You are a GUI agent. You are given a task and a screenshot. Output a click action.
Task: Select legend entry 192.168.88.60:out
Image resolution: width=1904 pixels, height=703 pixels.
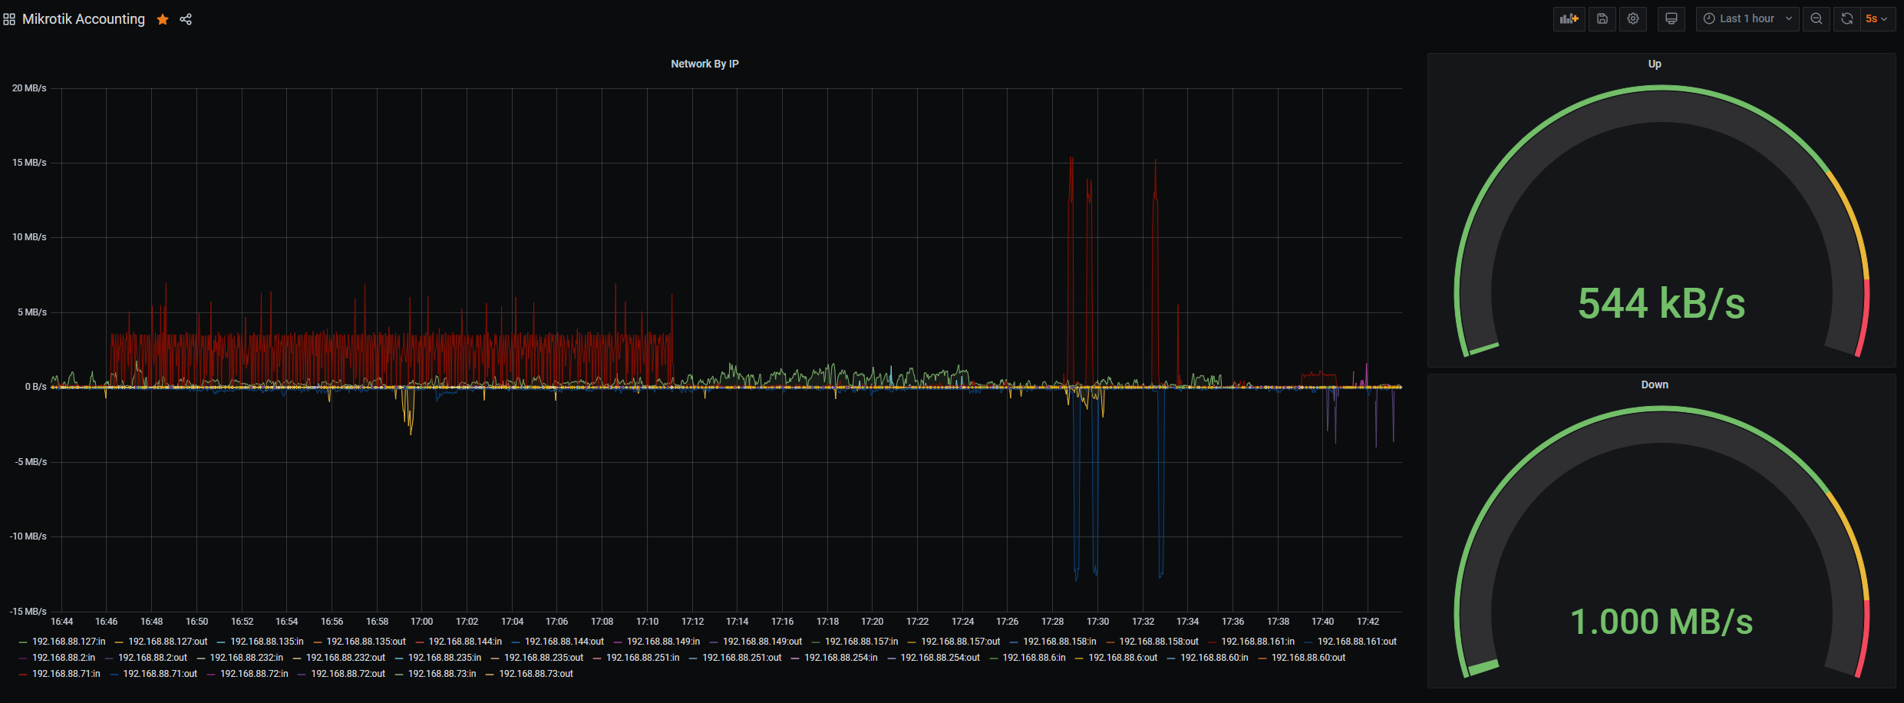click(1308, 658)
